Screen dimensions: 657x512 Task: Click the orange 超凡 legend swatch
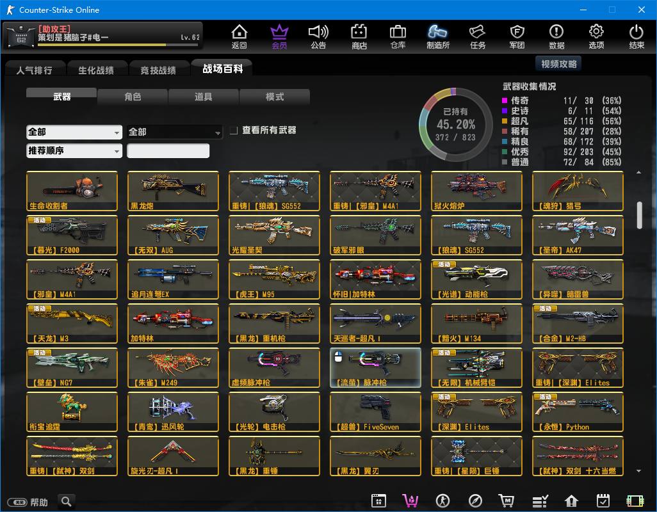(x=505, y=121)
